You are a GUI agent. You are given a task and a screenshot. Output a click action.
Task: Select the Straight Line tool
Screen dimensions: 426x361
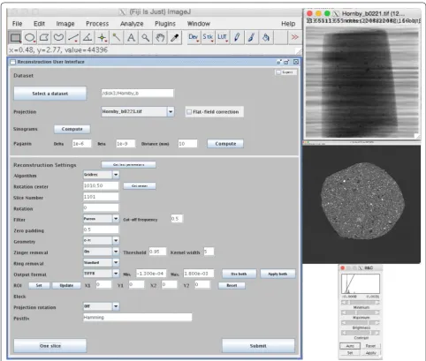(73, 37)
